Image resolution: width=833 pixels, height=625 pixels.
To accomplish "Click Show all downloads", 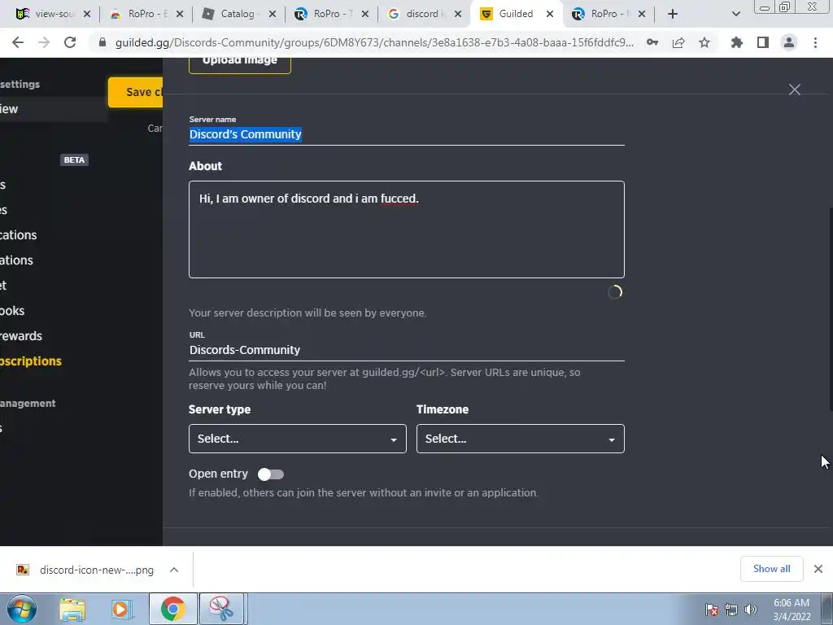I will click(771, 569).
